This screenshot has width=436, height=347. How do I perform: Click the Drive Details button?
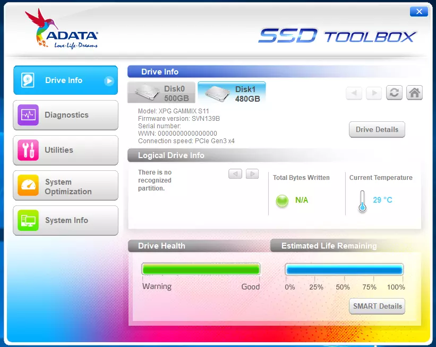tap(377, 129)
